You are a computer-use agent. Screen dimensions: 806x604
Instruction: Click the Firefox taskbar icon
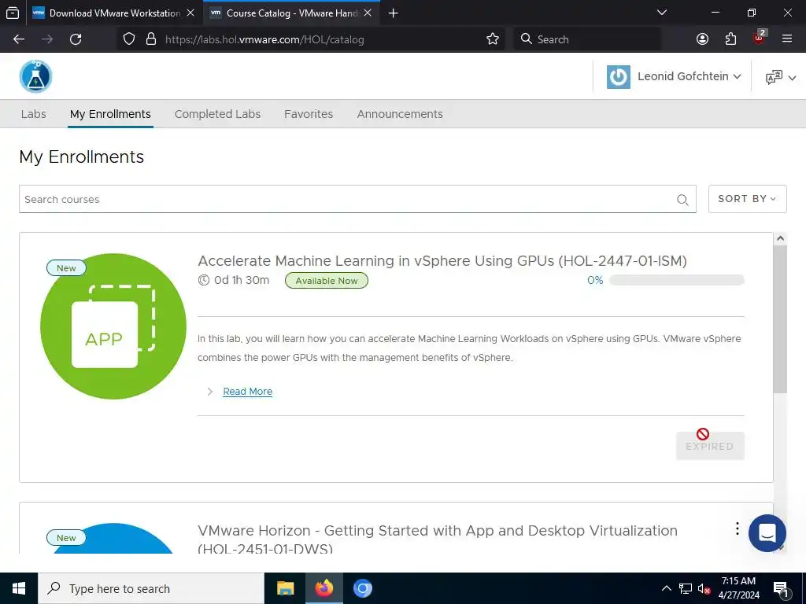[324, 588]
